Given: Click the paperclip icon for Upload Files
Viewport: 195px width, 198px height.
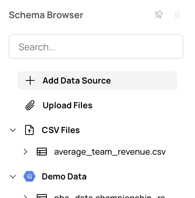Looking at the screenshot, I should [30, 105].
